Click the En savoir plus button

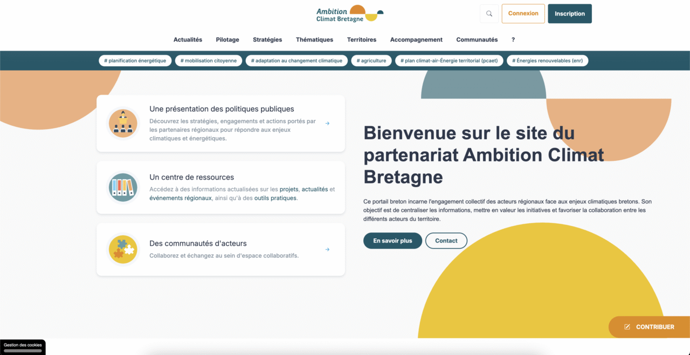pyautogui.click(x=392, y=241)
